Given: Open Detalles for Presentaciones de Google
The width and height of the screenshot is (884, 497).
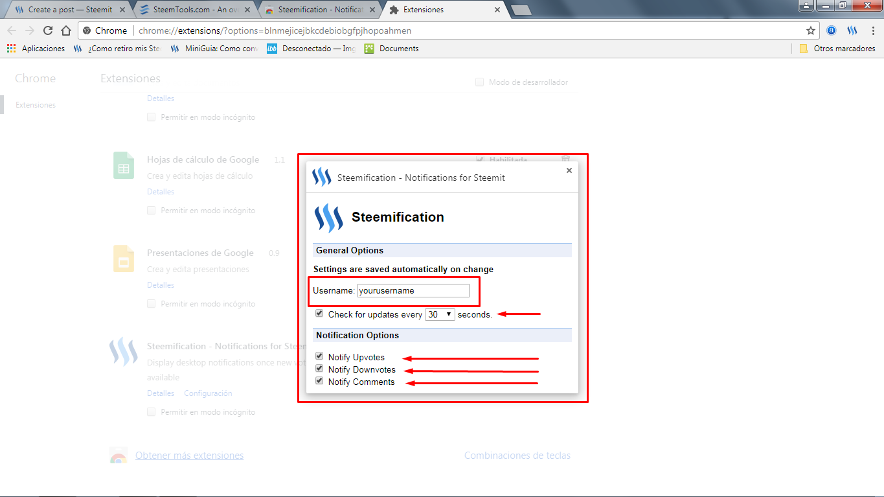Looking at the screenshot, I should click(x=161, y=285).
